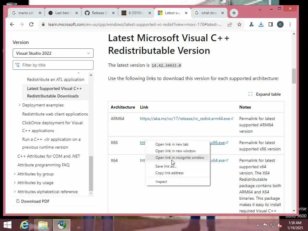Open C++ Attributes for COM and .NET

coord(49,156)
